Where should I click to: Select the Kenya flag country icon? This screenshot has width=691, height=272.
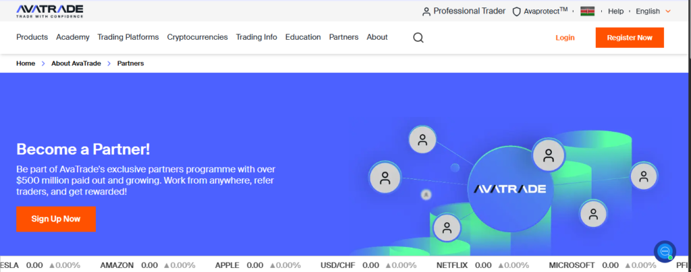coord(587,11)
